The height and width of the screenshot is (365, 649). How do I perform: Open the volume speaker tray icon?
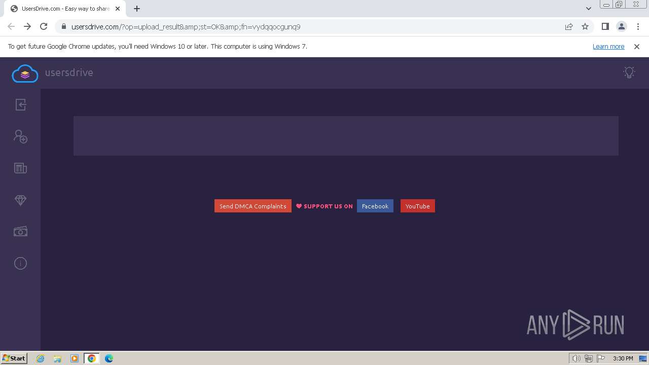point(576,358)
